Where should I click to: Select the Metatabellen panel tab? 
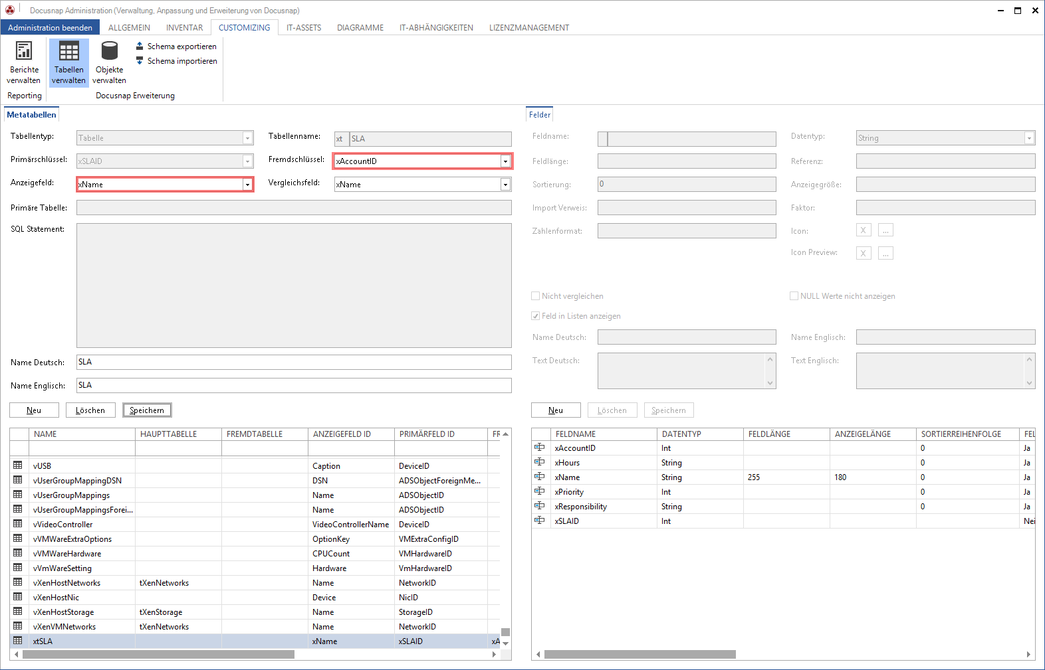click(x=31, y=114)
